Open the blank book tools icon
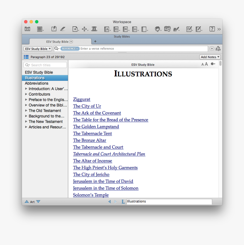This screenshot has width=244, height=245. [144, 29]
